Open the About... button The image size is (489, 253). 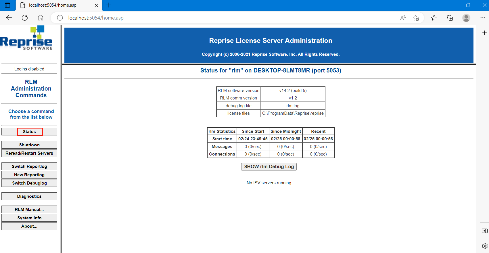coord(29,226)
